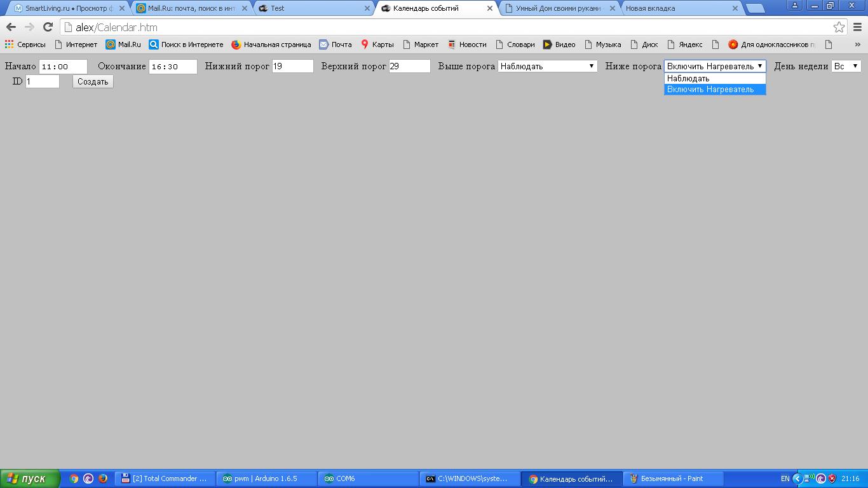The height and width of the screenshot is (488, 868).
Task: Close the Новая вкладка tab
Action: pos(735,8)
